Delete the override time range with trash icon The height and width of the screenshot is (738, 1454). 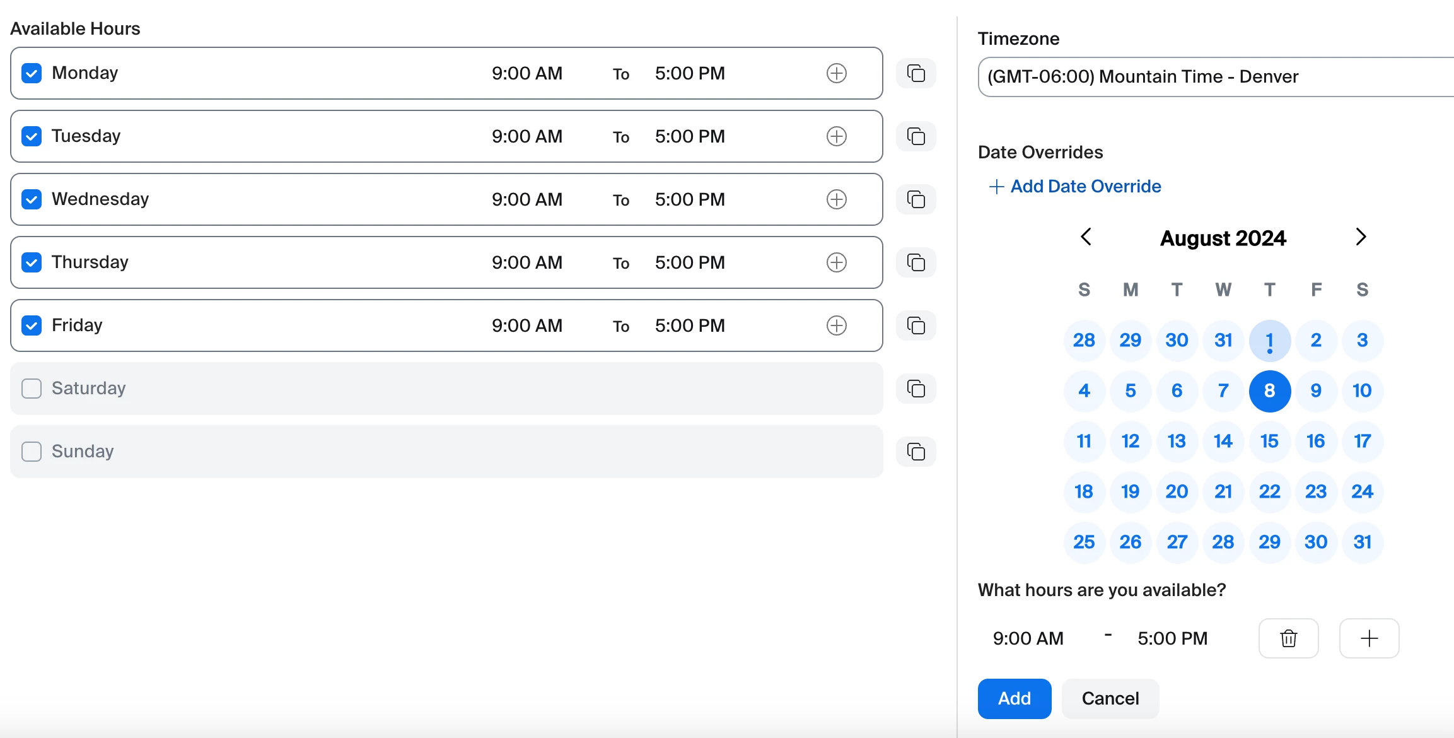pos(1288,638)
